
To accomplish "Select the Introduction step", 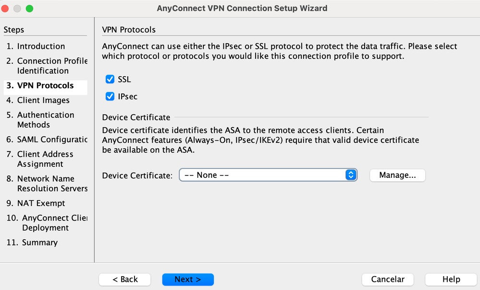I will coord(41,46).
